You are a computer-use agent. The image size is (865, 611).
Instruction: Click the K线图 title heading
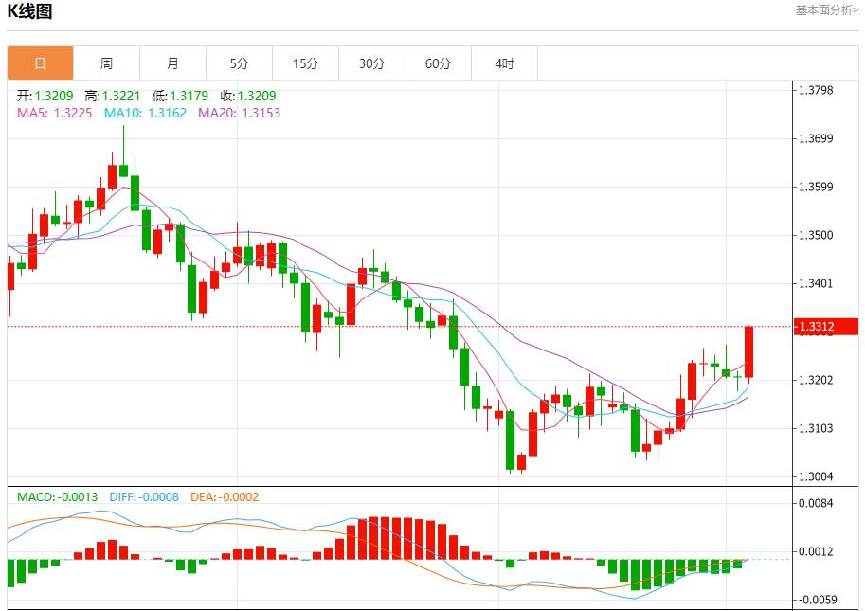coord(30,11)
